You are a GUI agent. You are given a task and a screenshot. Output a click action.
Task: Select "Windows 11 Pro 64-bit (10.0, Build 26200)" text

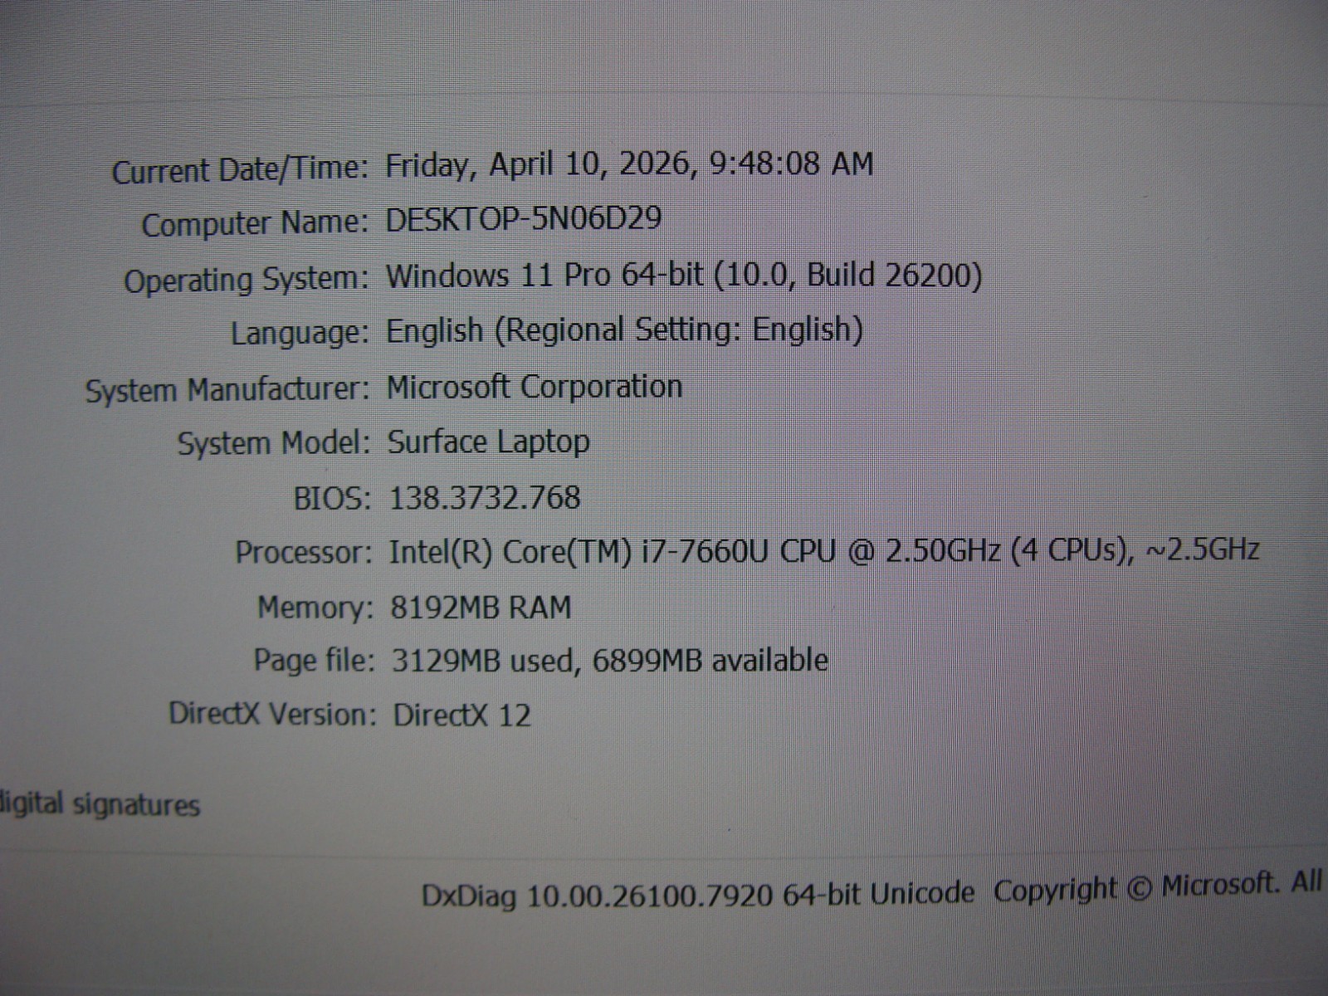[x=684, y=275]
